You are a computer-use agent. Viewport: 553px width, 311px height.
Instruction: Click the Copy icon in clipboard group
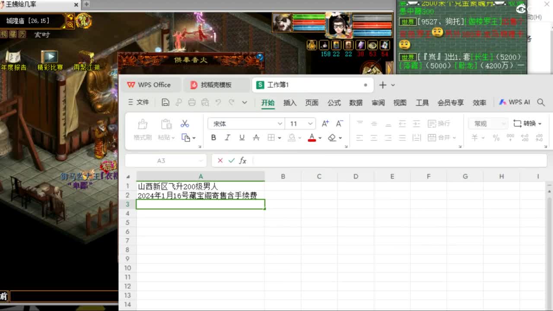click(186, 137)
